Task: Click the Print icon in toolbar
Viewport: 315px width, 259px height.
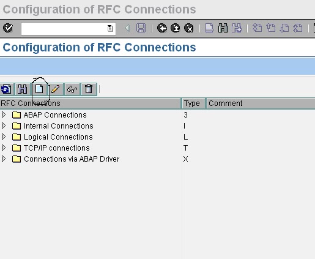Action: pos(209,28)
